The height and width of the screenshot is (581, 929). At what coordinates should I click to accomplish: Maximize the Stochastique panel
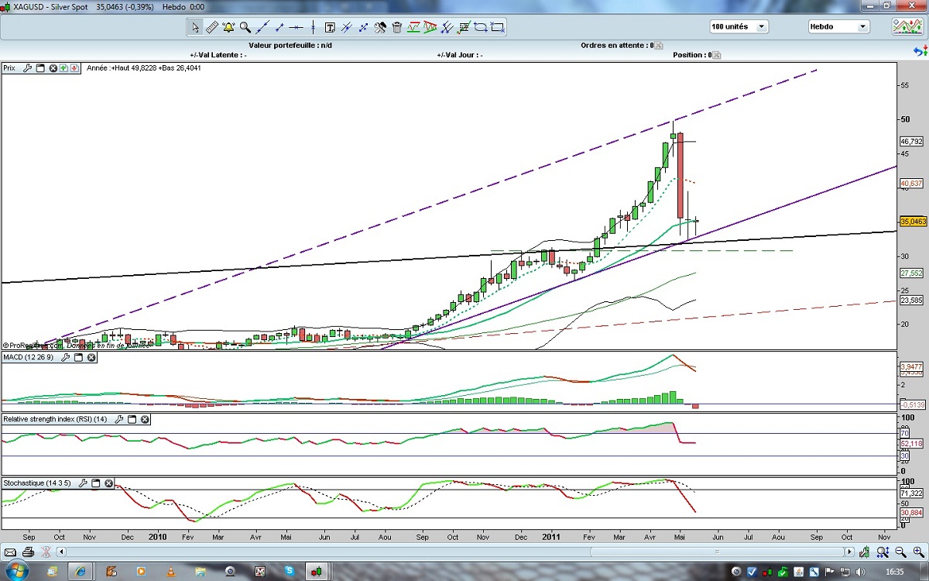[x=96, y=483]
